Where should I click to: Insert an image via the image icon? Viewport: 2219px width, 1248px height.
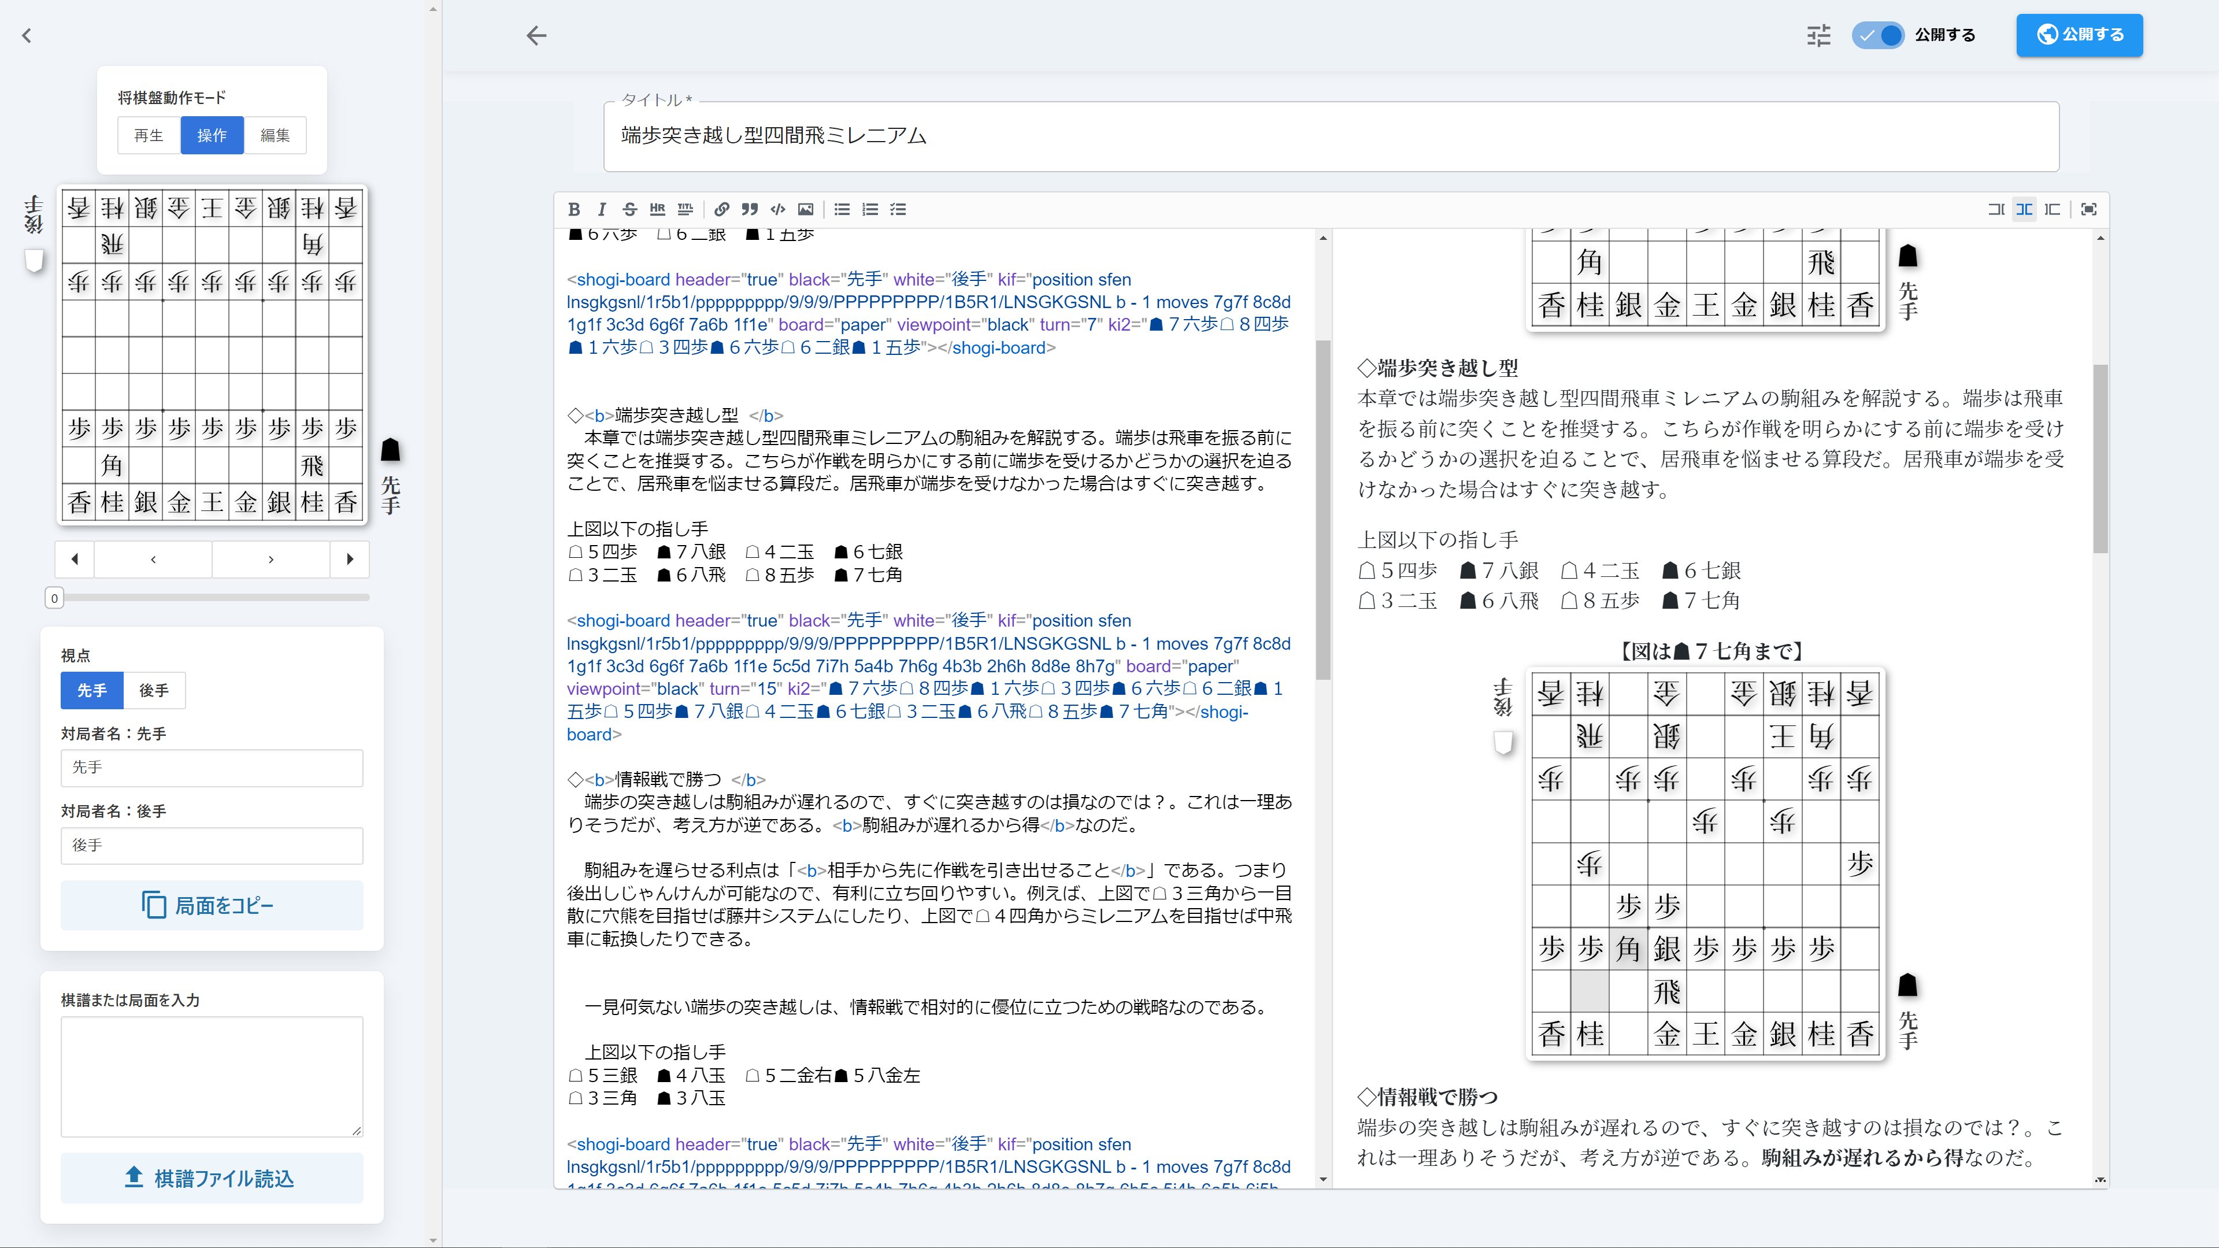[805, 209]
